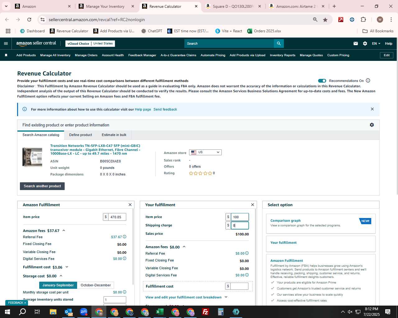Click the Edit navigation button

[386, 55]
